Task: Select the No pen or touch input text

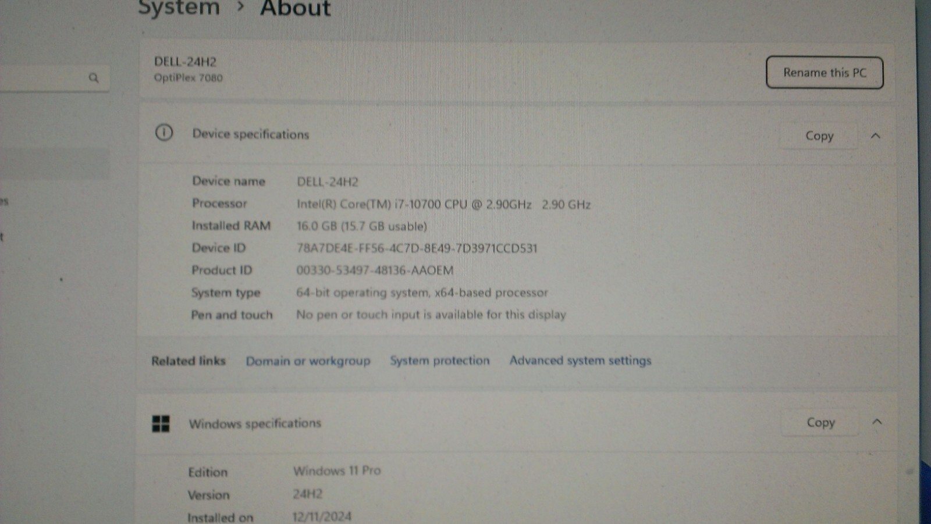Action: coord(431,315)
